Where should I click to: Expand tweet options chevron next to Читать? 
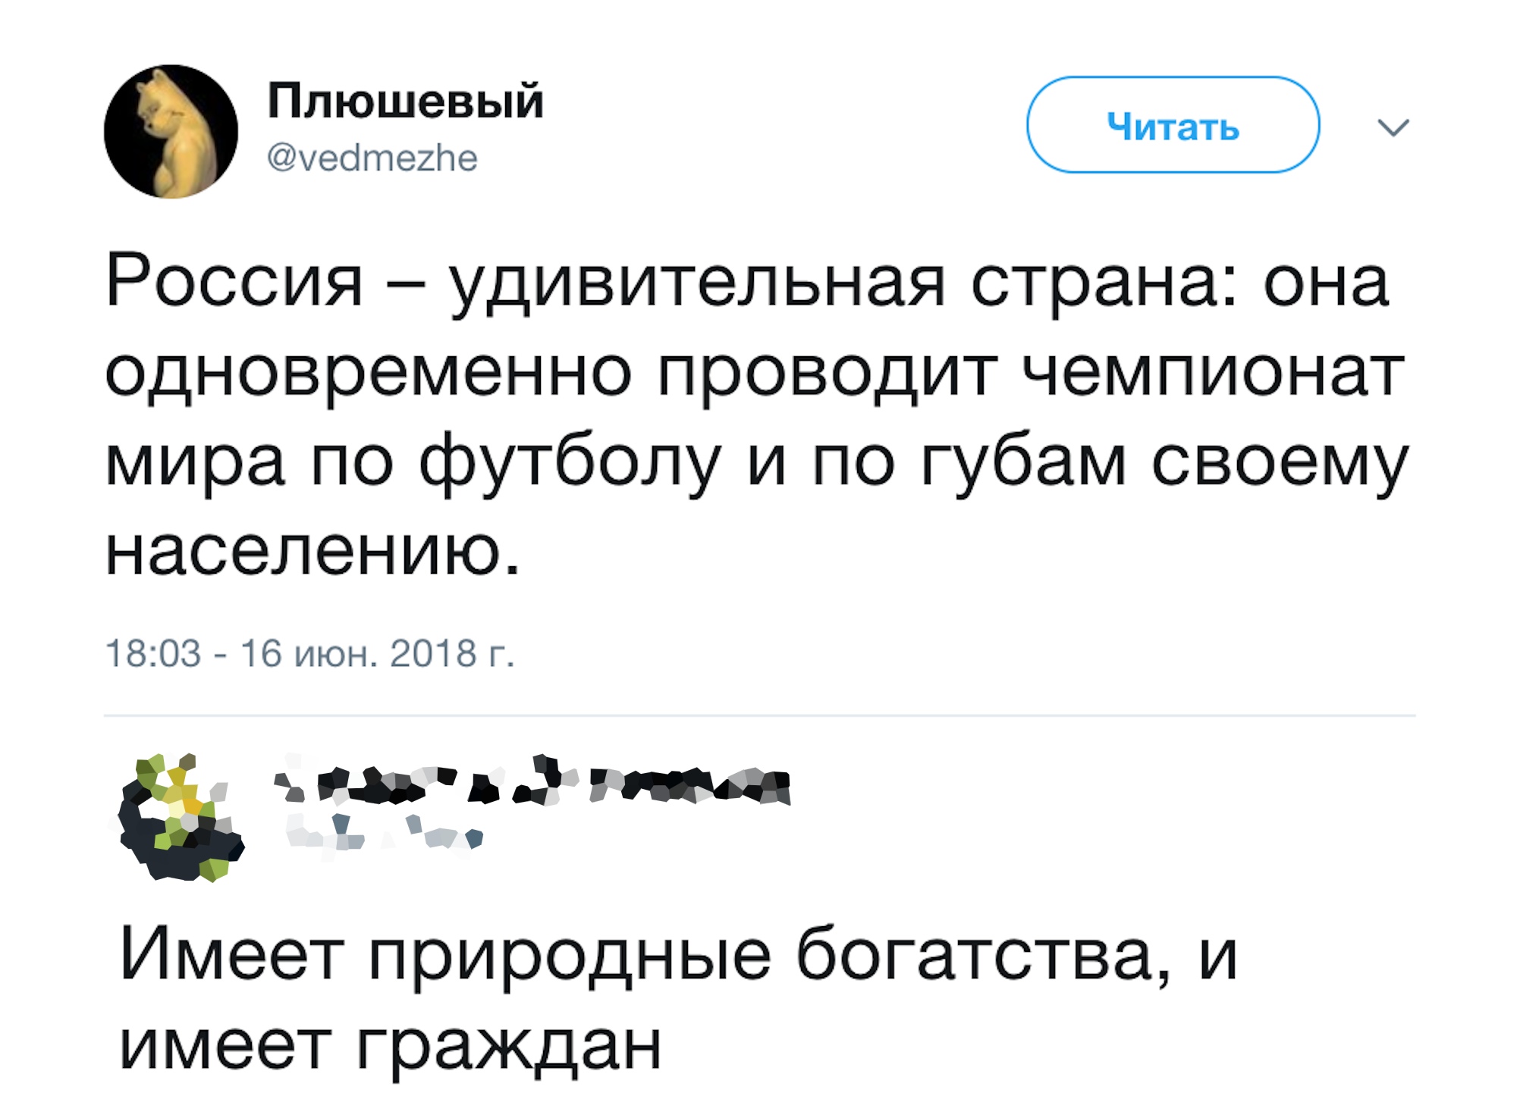[x=1393, y=127]
